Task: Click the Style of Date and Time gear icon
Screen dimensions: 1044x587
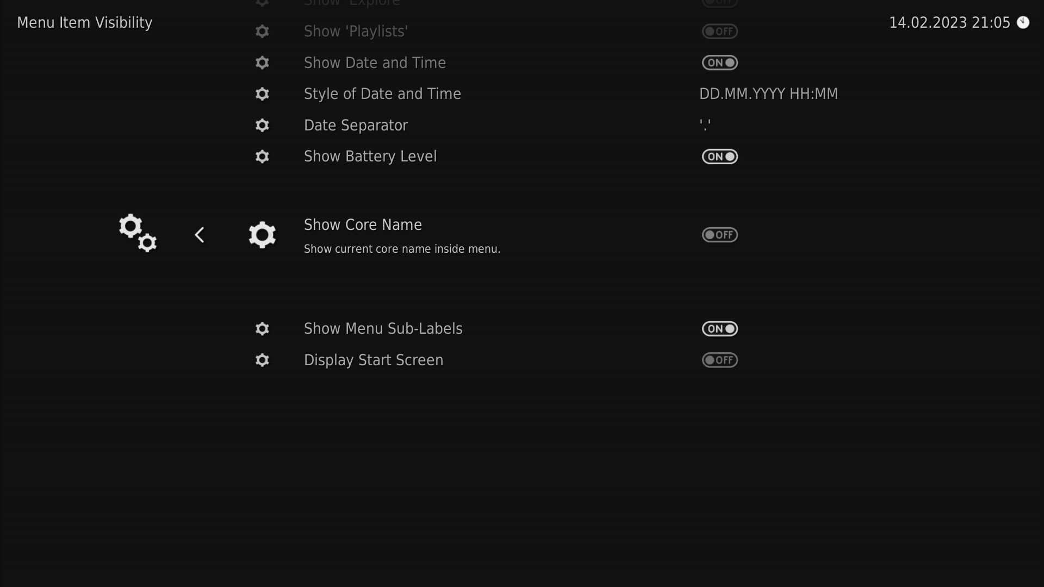Action: (262, 94)
